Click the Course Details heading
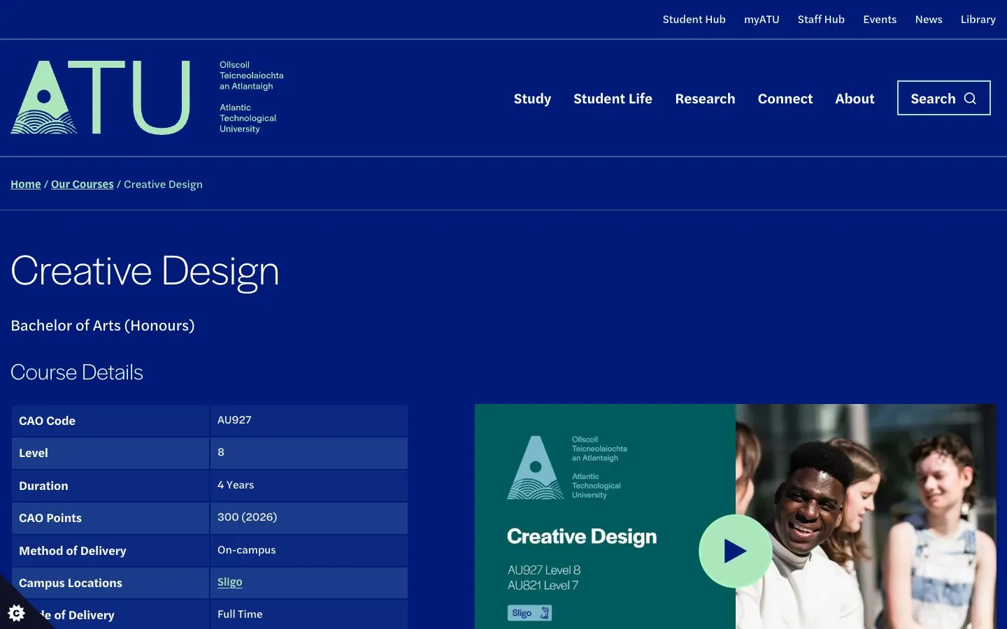Viewport: 1007px width, 629px height. pos(77,373)
